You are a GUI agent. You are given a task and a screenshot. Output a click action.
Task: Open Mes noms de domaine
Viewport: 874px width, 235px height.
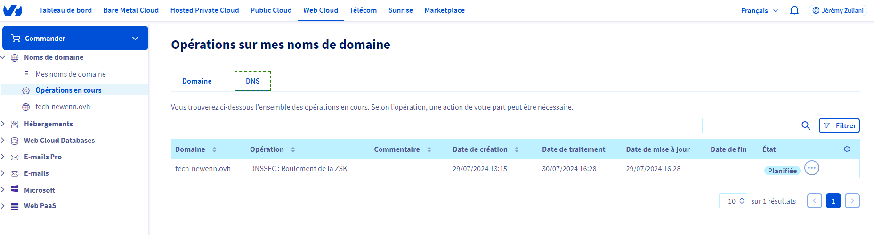[71, 74]
